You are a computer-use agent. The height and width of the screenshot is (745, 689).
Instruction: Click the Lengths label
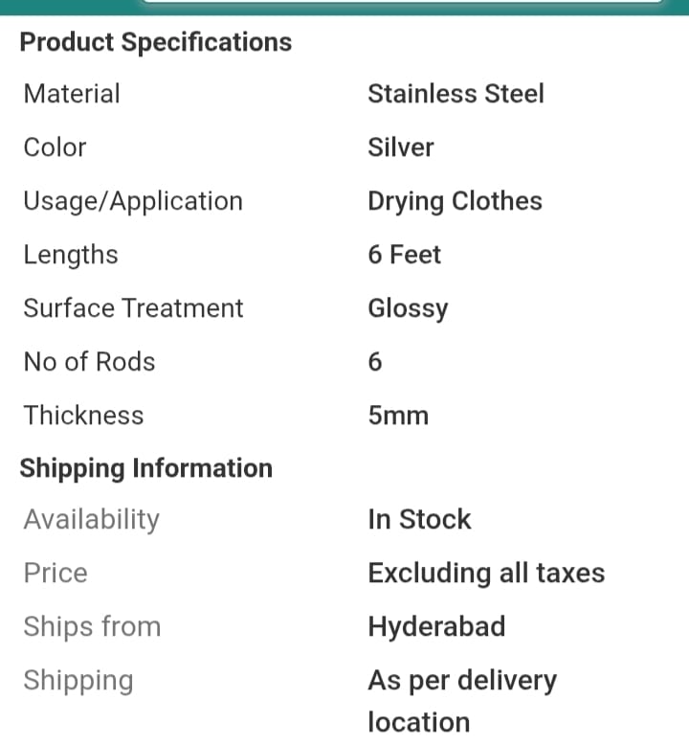(x=71, y=255)
